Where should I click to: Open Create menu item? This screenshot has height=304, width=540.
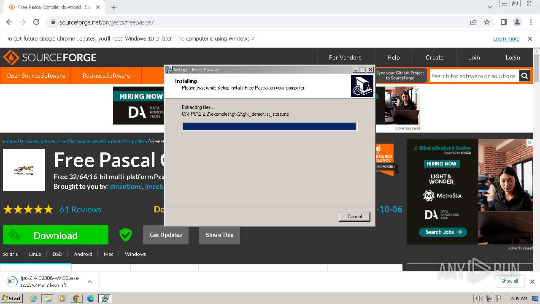[x=435, y=57]
